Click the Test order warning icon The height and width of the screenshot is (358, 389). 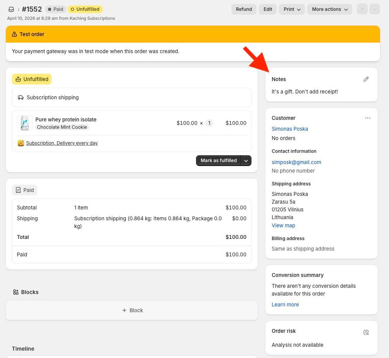pos(14,34)
